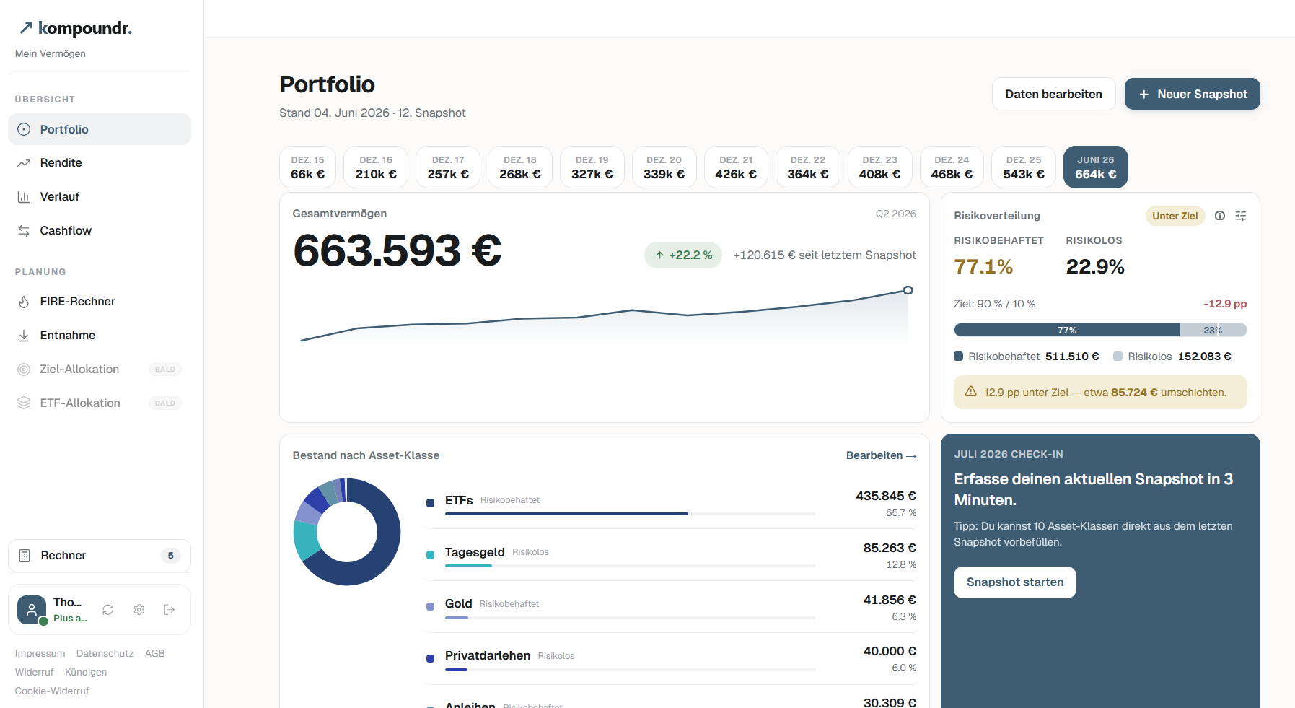Open the Cookie-Widerruf link
1295x708 pixels.
pos(52,691)
